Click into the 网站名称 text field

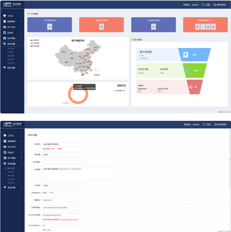tap(62, 144)
